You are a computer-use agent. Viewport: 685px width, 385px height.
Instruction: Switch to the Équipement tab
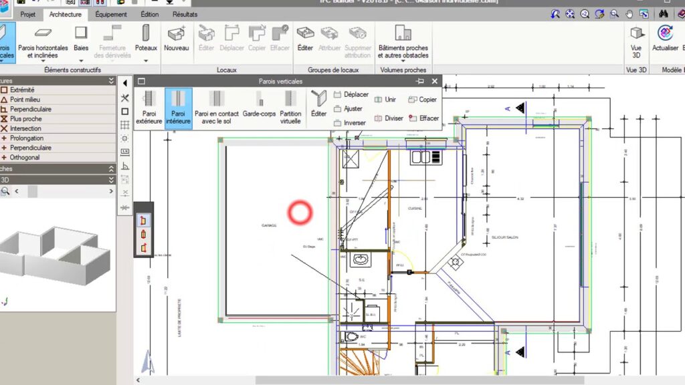point(110,14)
